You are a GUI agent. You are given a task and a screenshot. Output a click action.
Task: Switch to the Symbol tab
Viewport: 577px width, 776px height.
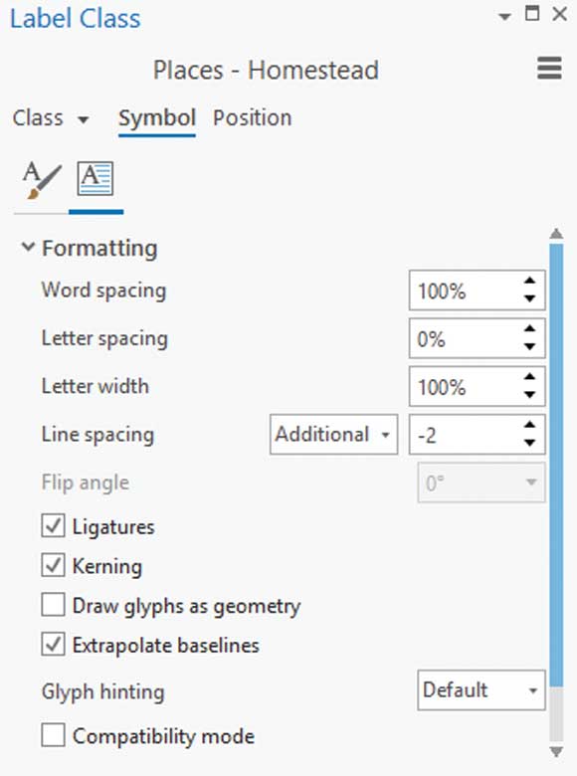(157, 118)
